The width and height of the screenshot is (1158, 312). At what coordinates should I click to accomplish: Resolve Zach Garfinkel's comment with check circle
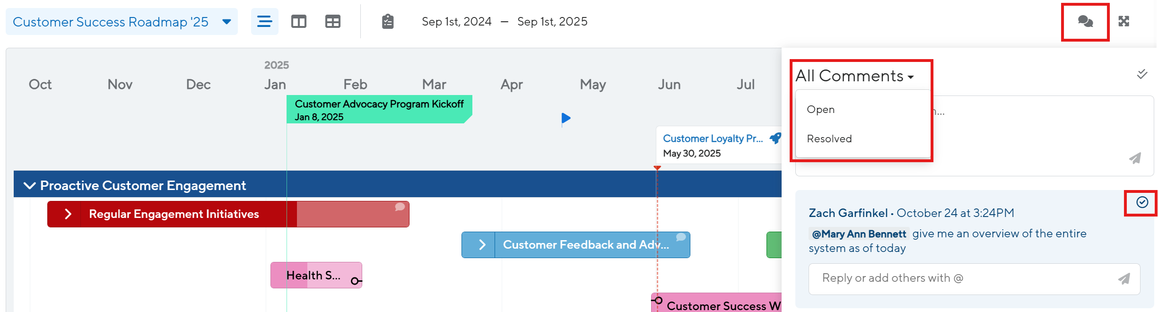pos(1142,202)
